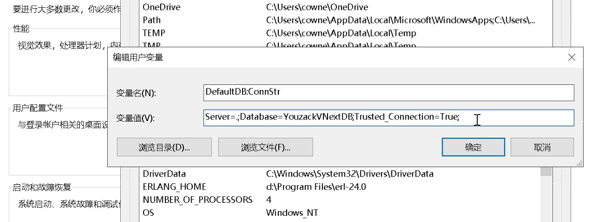The height and width of the screenshot is (222, 596).
Task: Select the DriverData system variable row
Action: 340,174
